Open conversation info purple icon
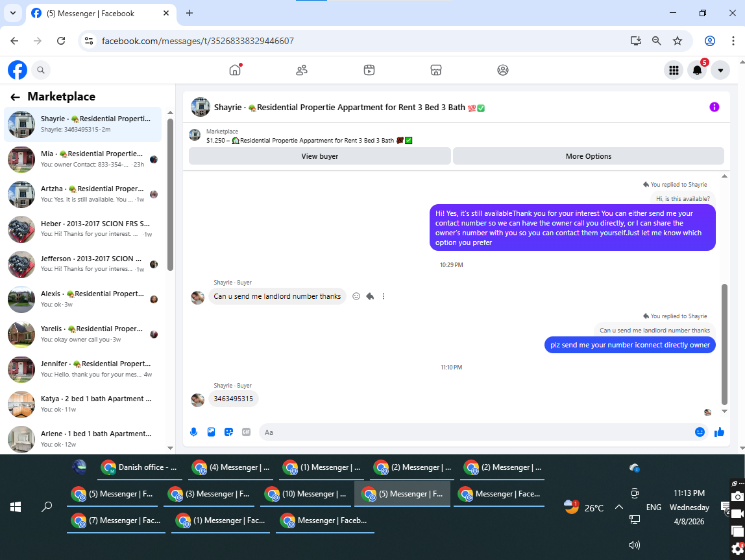The image size is (745, 560). coord(714,107)
